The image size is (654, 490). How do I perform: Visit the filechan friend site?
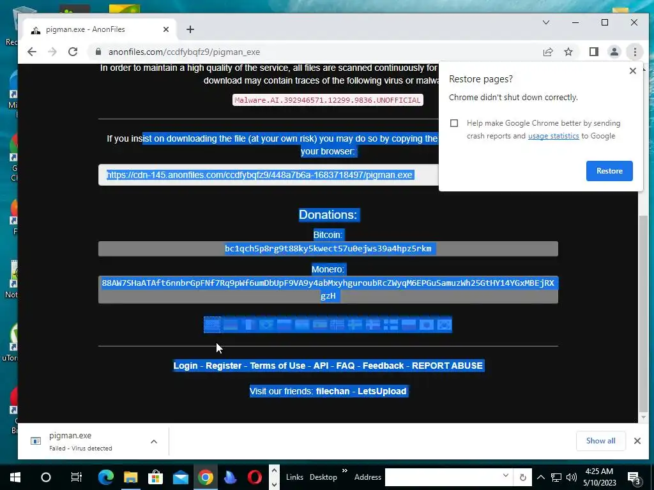(x=333, y=391)
